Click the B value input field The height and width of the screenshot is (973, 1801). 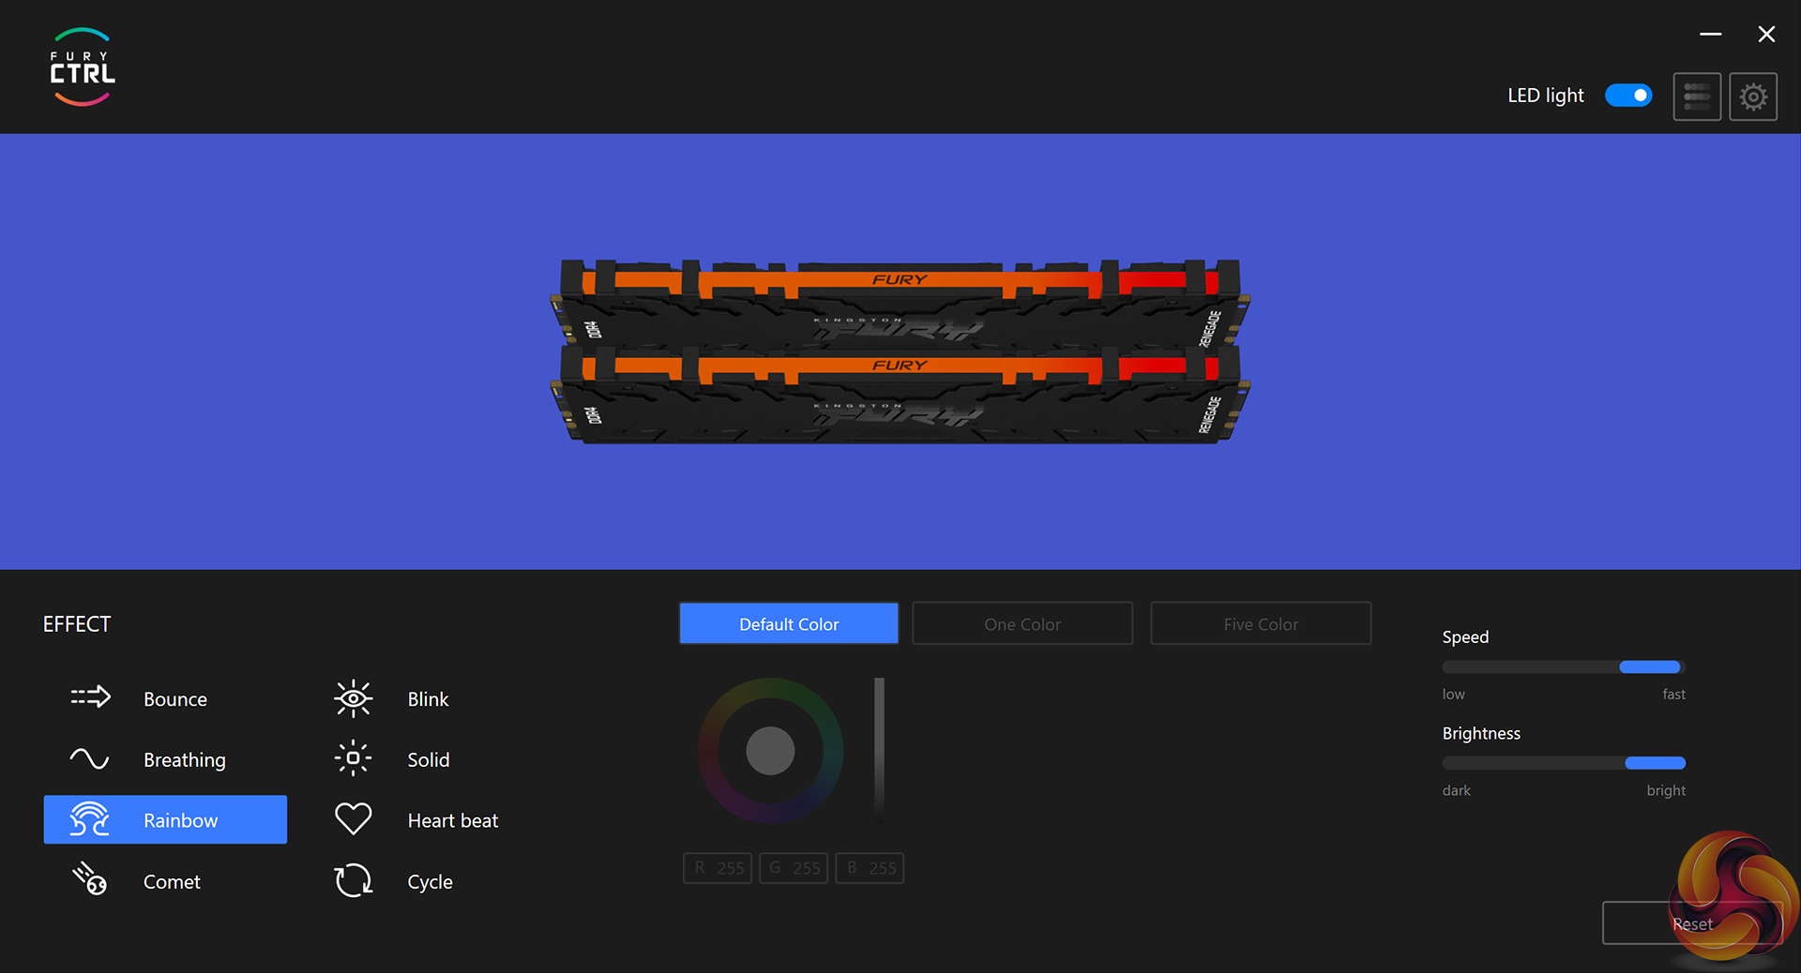pos(870,868)
